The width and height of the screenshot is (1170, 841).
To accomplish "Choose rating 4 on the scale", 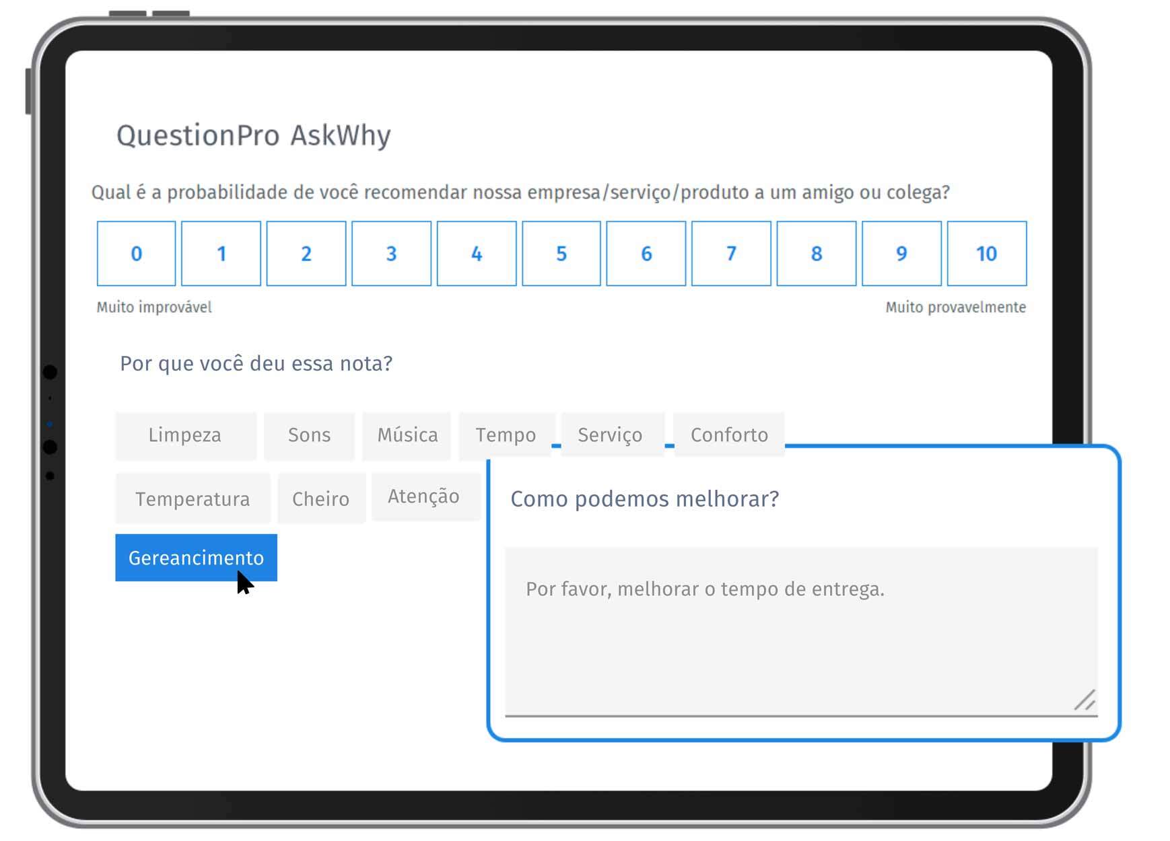I will [x=477, y=254].
